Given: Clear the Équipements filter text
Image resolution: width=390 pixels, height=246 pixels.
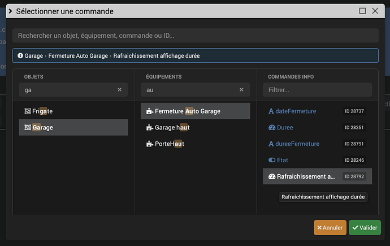Looking at the screenshot, I should [x=241, y=89].
